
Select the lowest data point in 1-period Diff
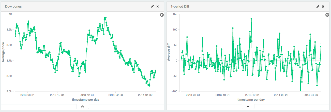[300, 90]
